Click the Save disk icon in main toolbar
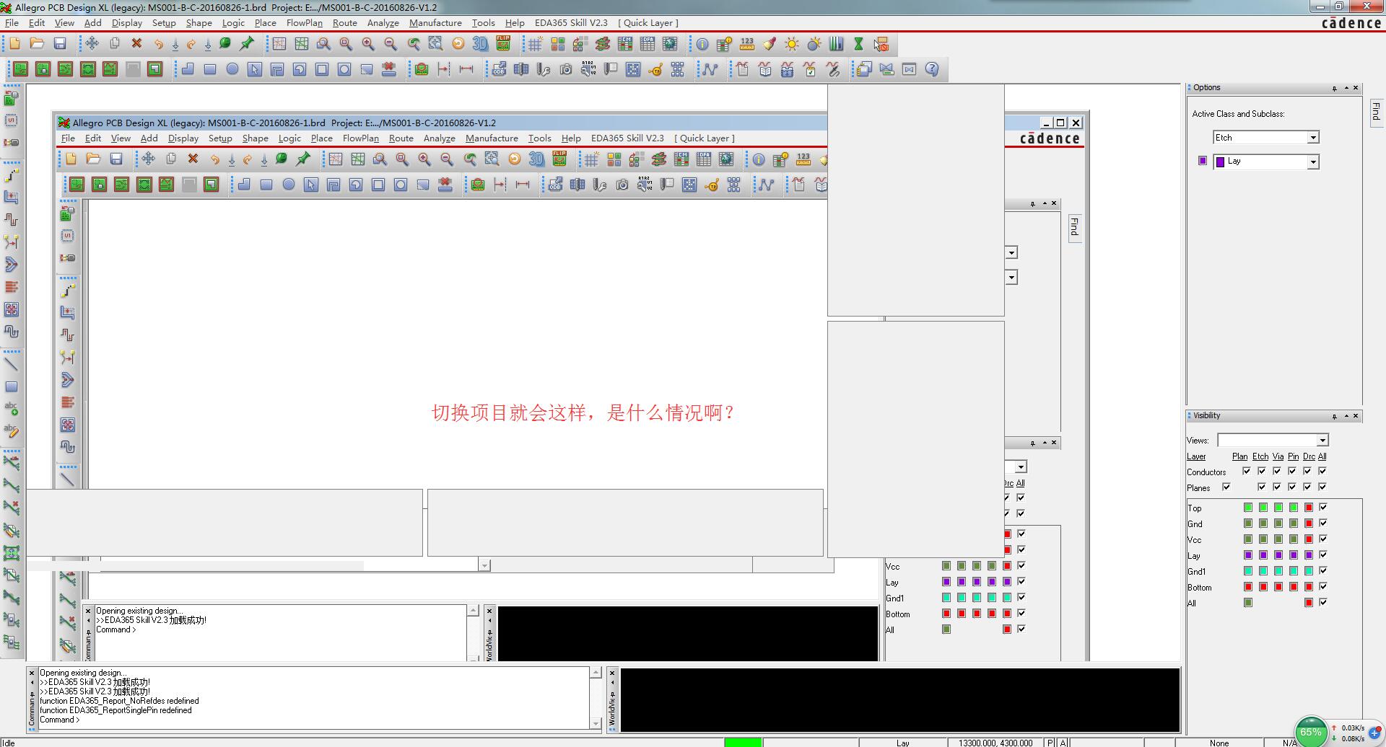The image size is (1386, 747). pyautogui.click(x=60, y=44)
